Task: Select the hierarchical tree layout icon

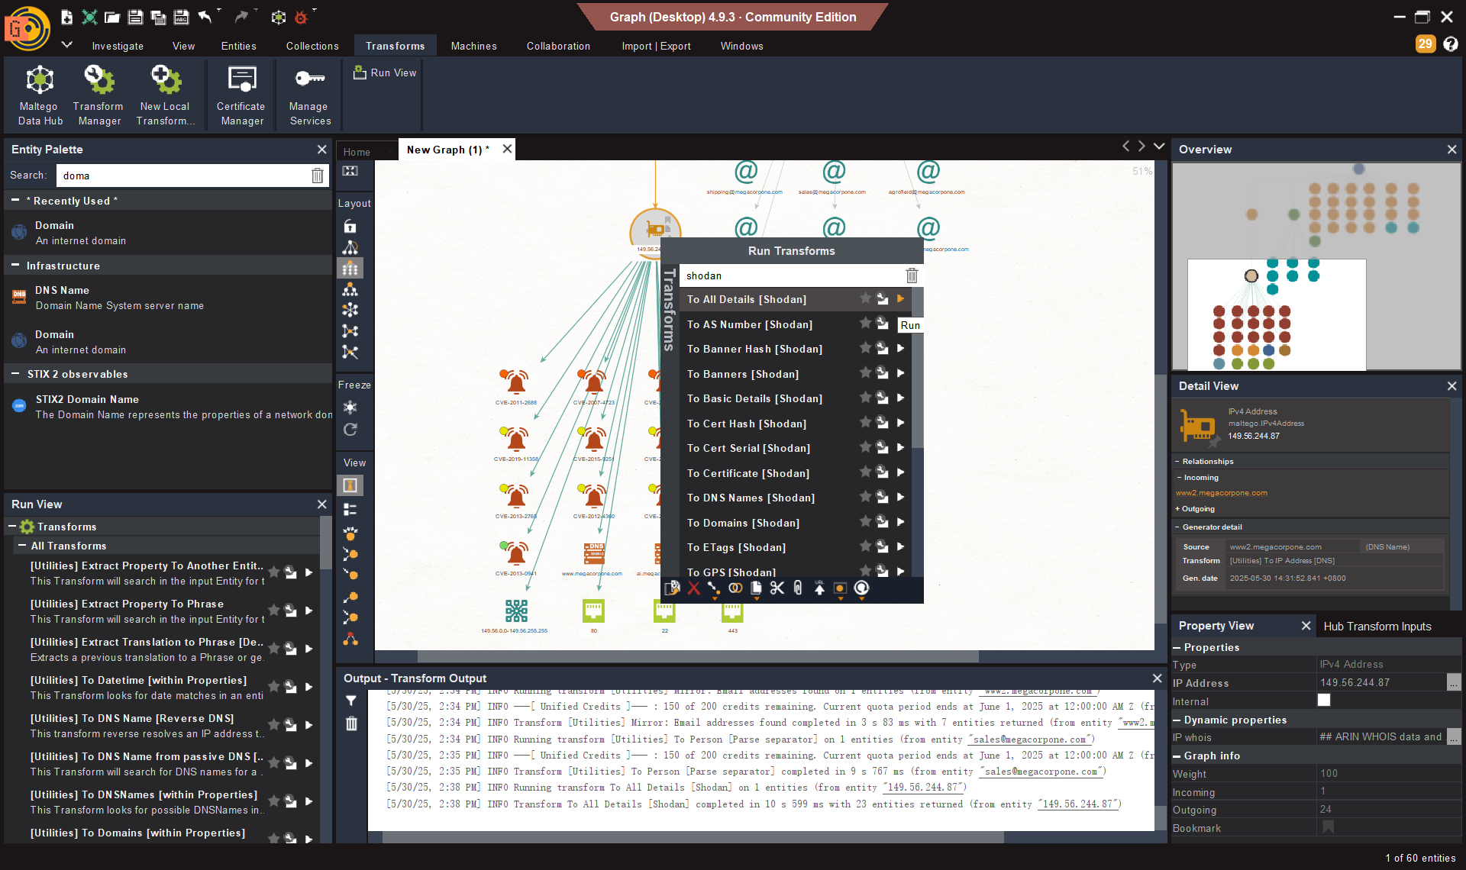Action: pyautogui.click(x=350, y=289)
